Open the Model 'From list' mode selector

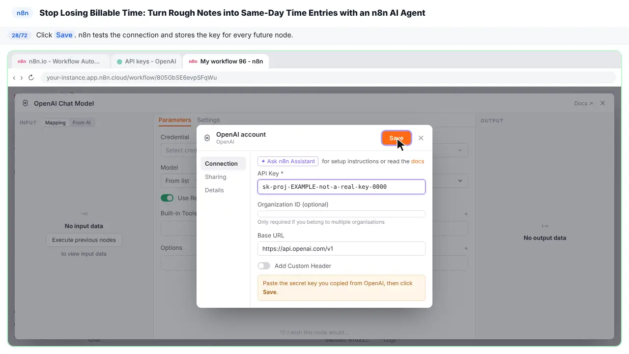click(179, 181)
